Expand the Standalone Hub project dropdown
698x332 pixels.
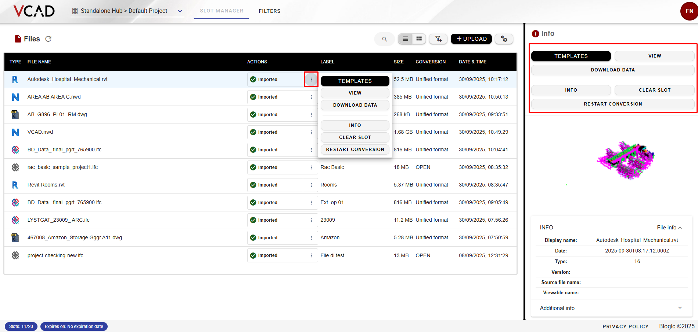tap(180, 11)
